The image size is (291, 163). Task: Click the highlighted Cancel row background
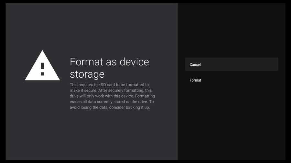point(232,64)
